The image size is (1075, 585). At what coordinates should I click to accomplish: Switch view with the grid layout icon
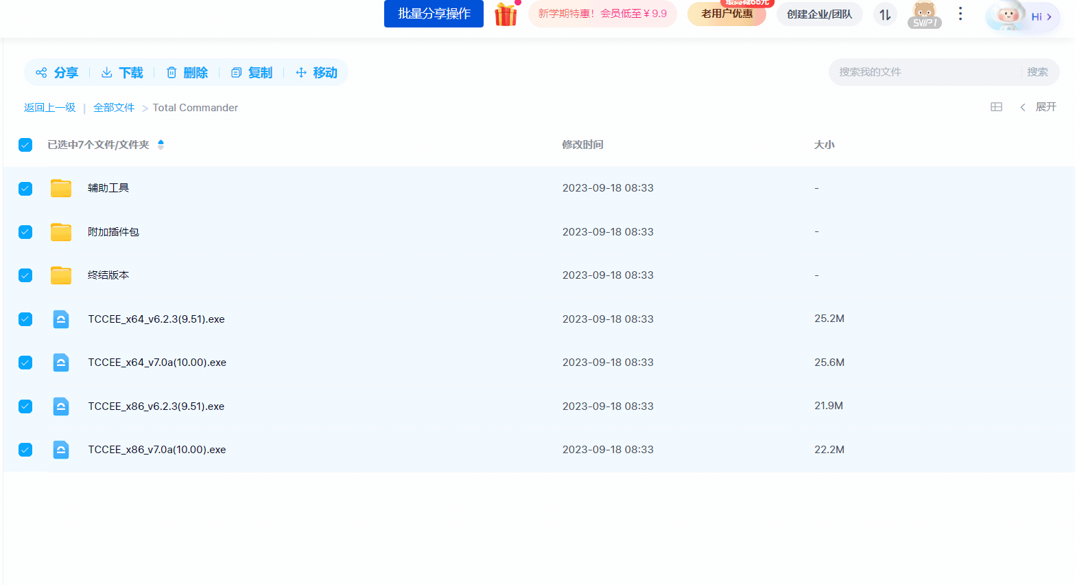click(996, 107)
